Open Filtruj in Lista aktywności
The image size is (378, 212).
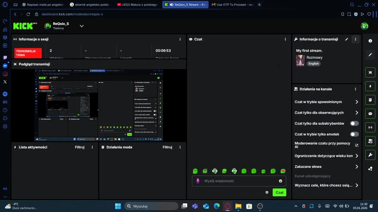tap(80, 147)
